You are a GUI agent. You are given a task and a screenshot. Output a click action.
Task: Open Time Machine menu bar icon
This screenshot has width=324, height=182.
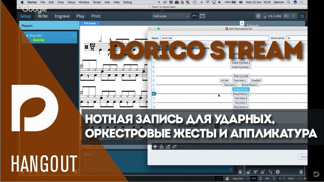(195, 2)
